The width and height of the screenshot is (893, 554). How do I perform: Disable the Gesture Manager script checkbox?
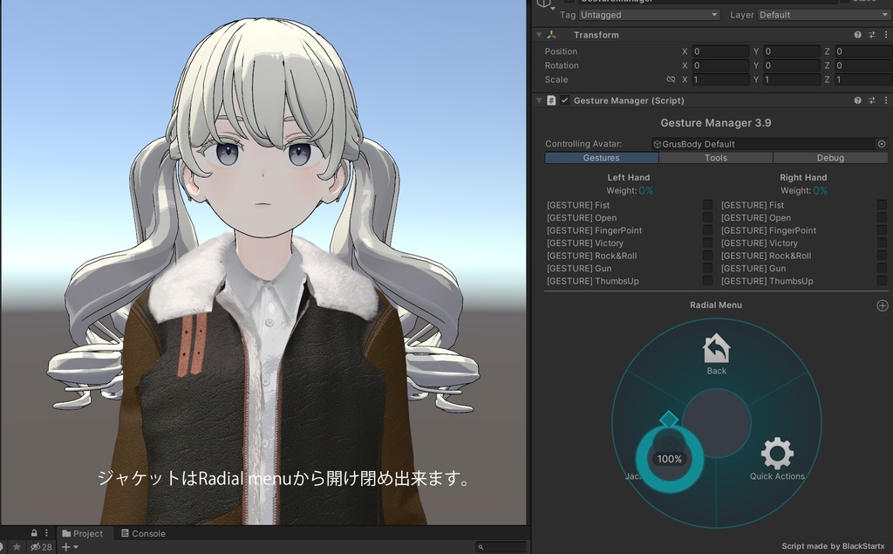point(564,100)
